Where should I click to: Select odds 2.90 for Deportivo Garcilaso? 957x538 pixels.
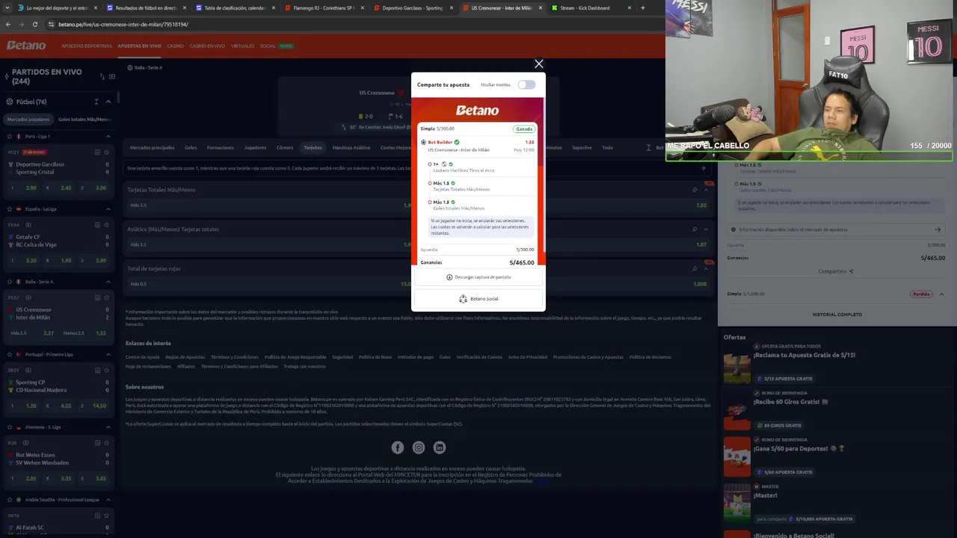[x=24, y=188]
